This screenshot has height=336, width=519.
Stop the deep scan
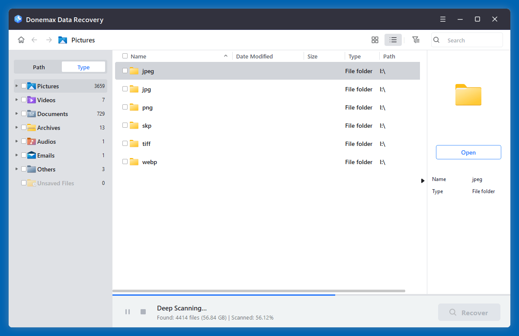click(143, 312)
